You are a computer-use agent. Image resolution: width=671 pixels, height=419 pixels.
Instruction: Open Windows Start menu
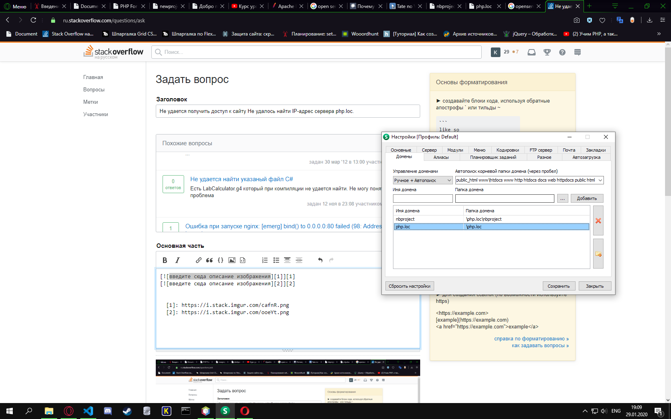tap(10, 411)
